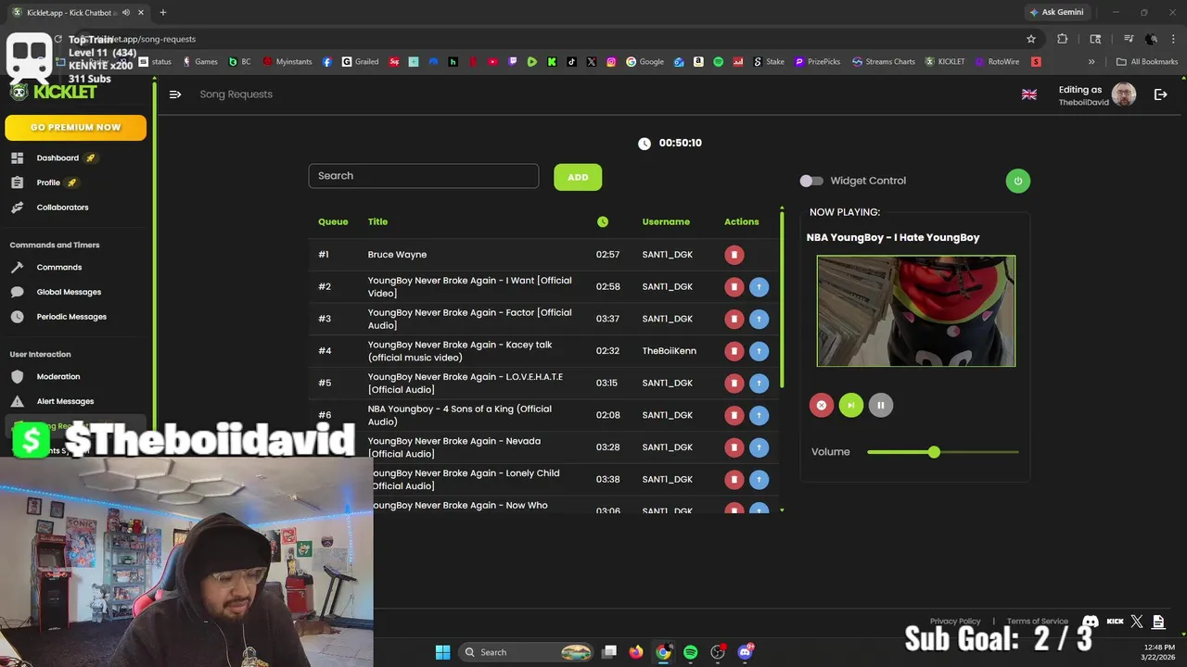Adjust the Volume slider
The height and width of the screenshot is (667, 1187).
(x=943, y=452)
